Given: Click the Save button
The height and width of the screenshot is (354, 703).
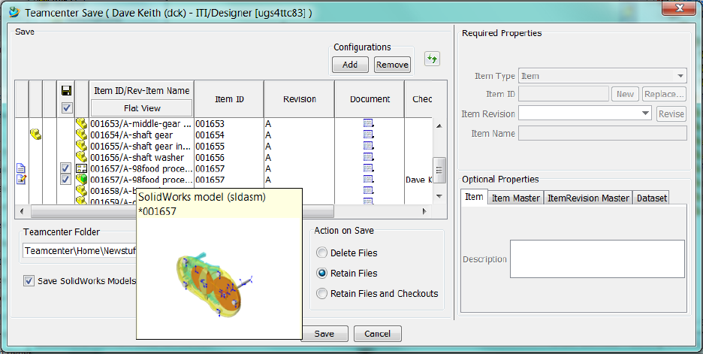Looking at the screenshot, I should tap(324, 334).
